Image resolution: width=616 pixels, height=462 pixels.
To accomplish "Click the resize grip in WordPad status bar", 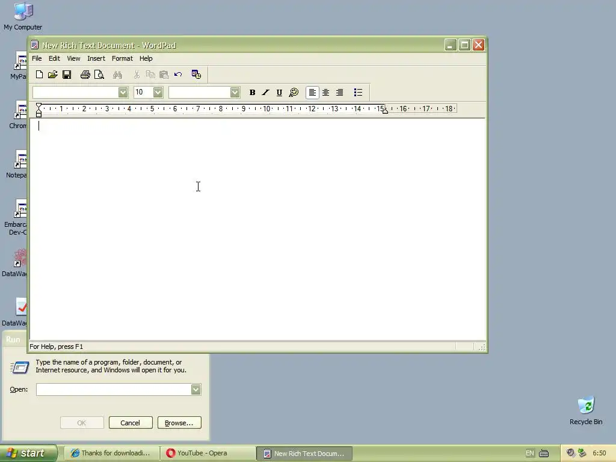I will point(482,347).
